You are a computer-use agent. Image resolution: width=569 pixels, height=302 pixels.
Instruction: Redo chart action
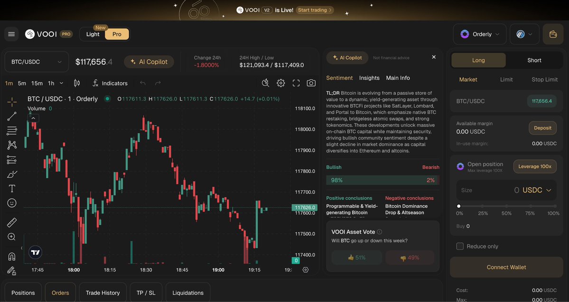[158, 83]
